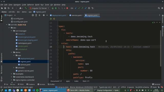Click the Open folder toolbar icon
The width and height of the screenshot is (164, 92).
point(2,8)
